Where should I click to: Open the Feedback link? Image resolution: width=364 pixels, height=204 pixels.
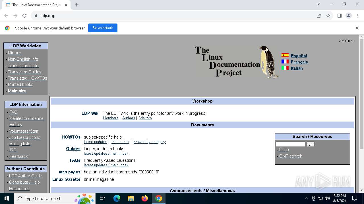(x=18, y=156)
